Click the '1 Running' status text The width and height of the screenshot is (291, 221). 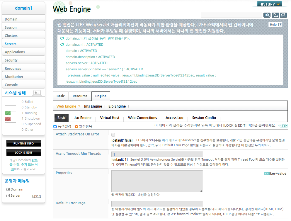[29, 113]
